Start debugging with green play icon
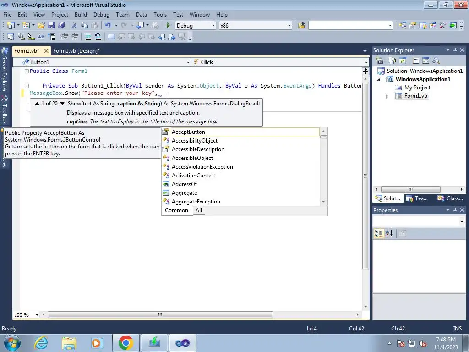Image resolution: width=469 pixels, height=352 pixels. point(168,26)
